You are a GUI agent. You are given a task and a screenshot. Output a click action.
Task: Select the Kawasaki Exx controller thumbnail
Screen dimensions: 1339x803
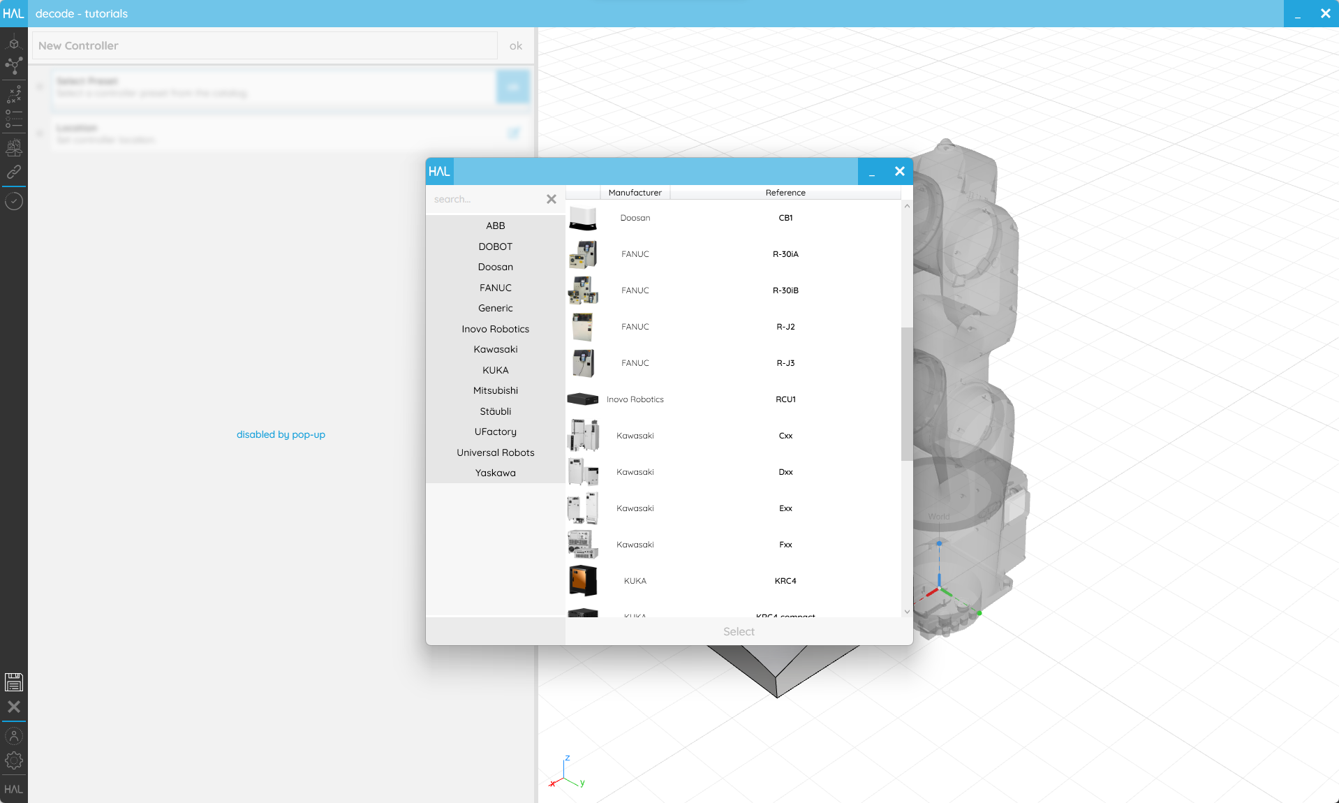click(583, 508)
